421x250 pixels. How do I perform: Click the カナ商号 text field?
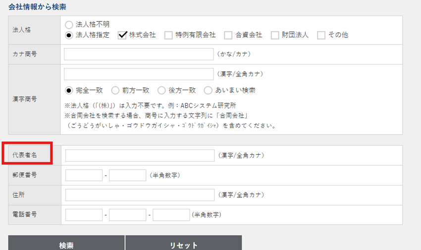[139, 54]
